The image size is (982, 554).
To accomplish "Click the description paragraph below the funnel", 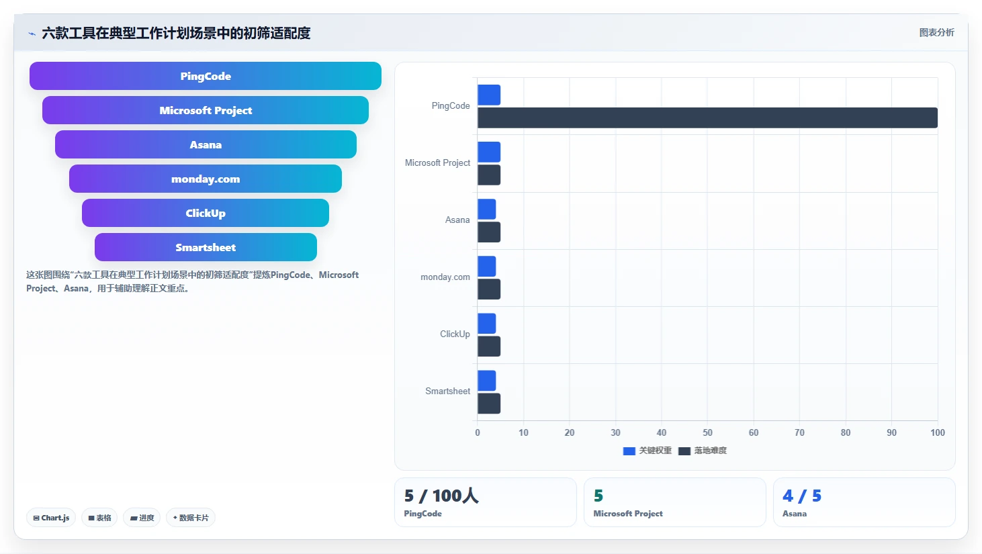I will tap(193, 281).
